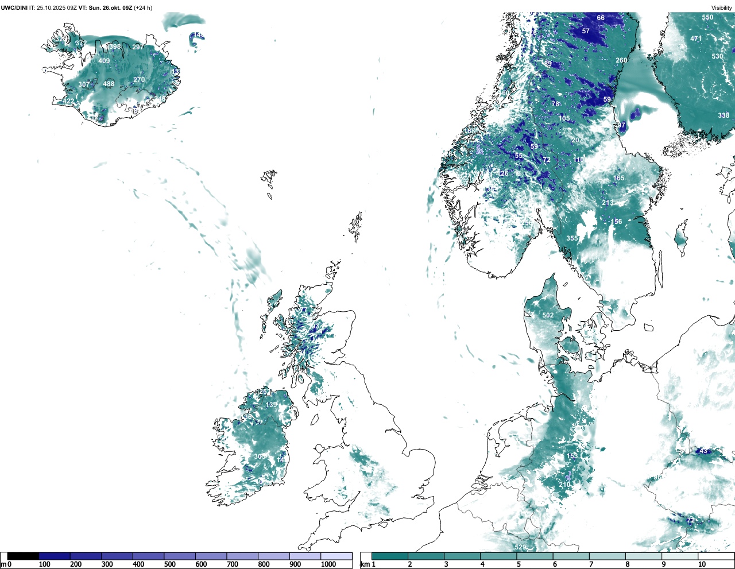This screenshot has width=735, height=569.
Task: Click the '355' value over southwest Sweden
Action: 572,238
